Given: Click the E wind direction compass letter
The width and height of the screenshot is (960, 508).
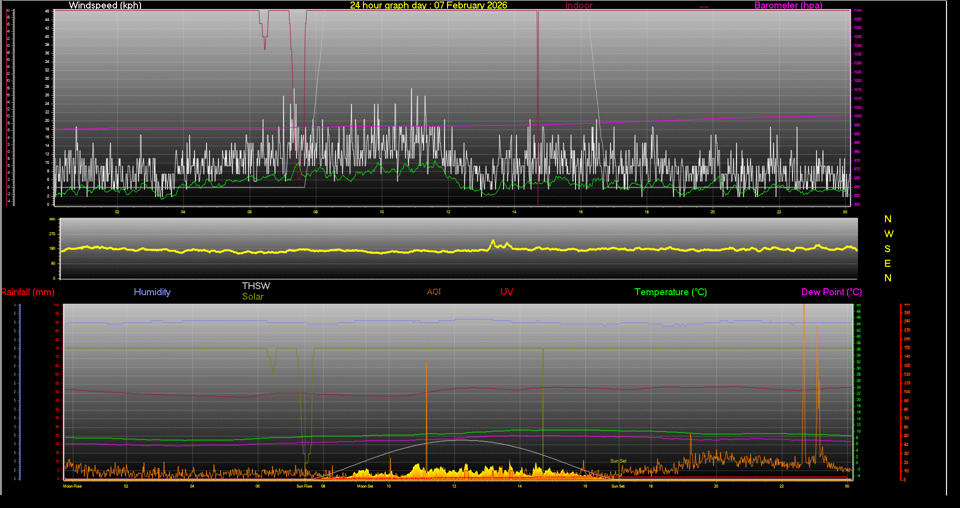Looking at the screenshot, I should (887, 263).
